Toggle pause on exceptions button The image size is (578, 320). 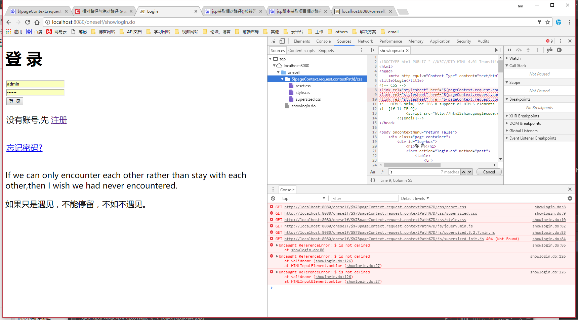(559, 50)
